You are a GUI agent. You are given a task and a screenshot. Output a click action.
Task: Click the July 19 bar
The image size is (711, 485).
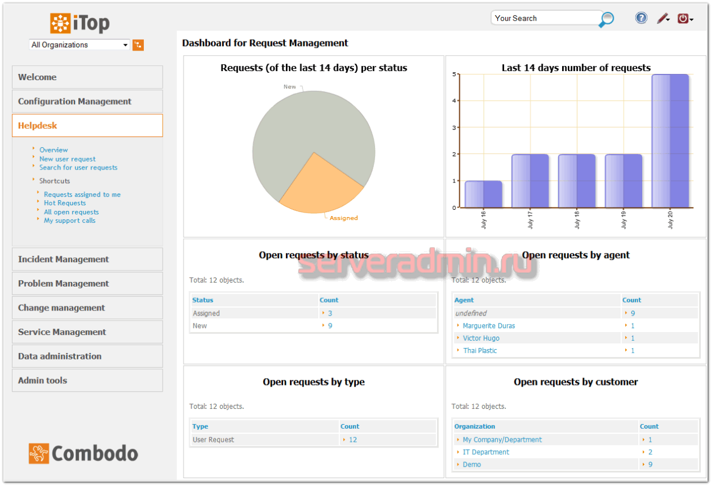(623, 181)
